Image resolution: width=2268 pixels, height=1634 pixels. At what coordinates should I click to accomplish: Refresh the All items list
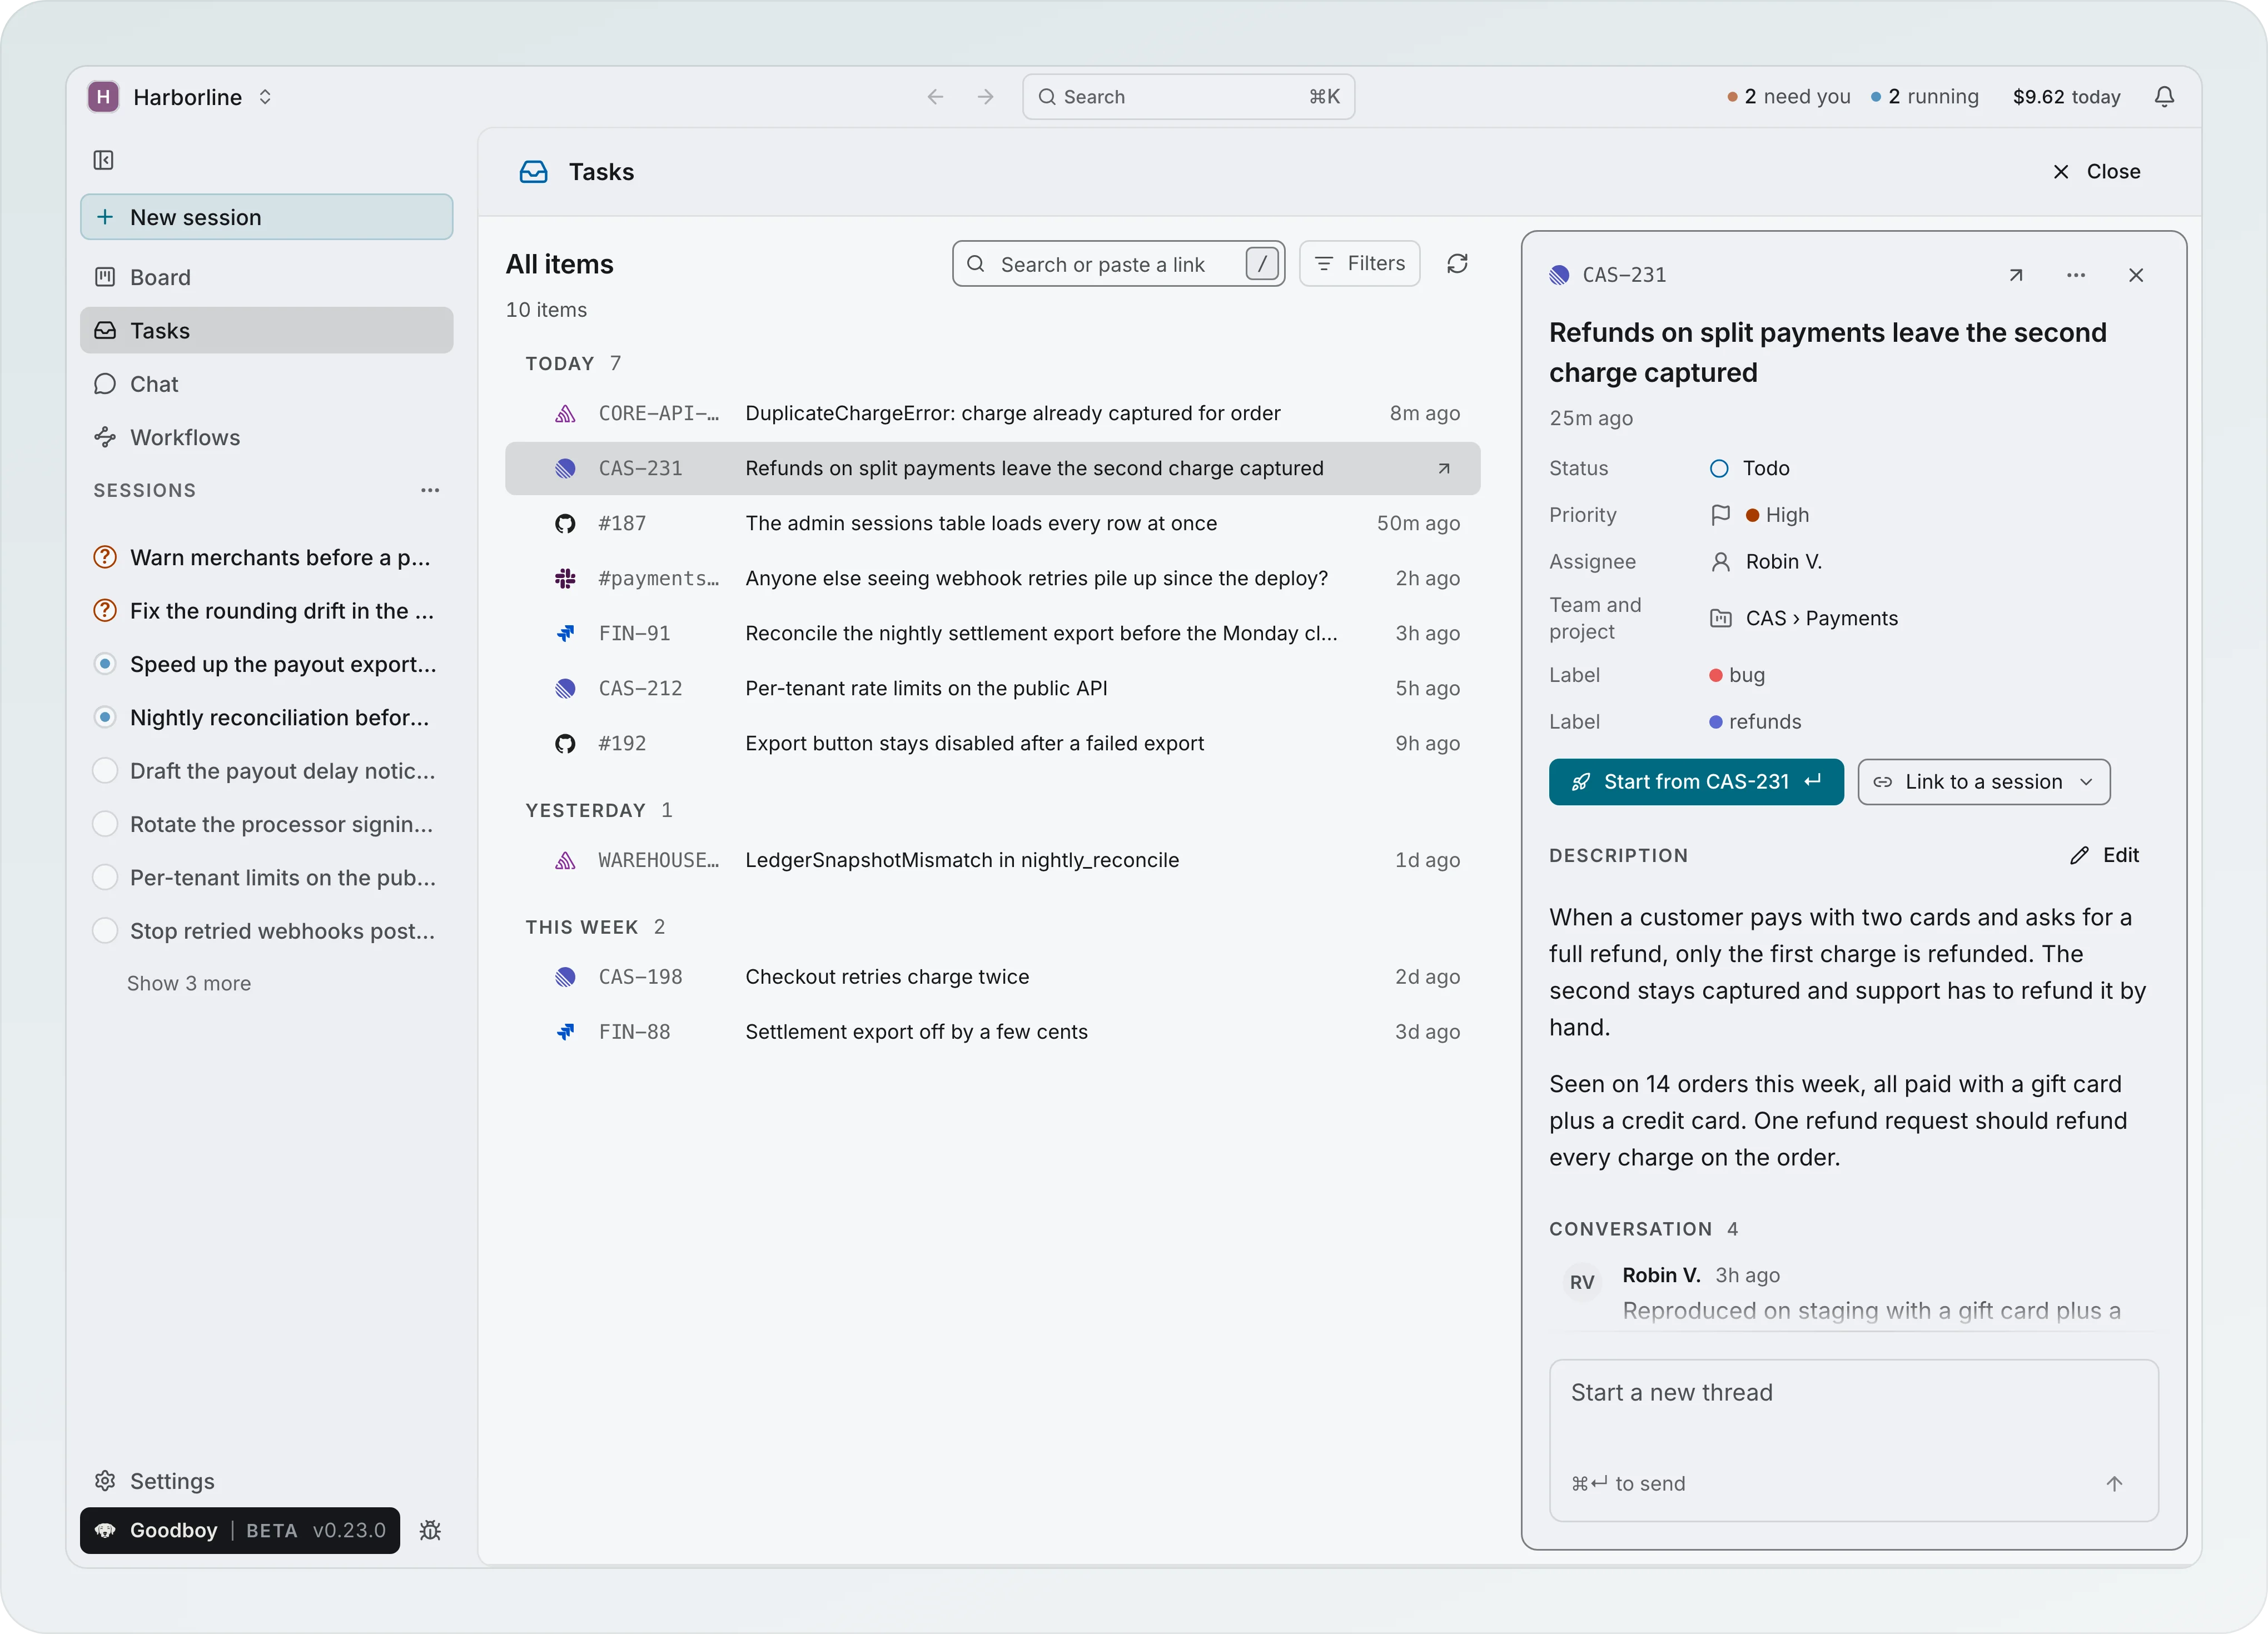click(x=1457, y=264)
